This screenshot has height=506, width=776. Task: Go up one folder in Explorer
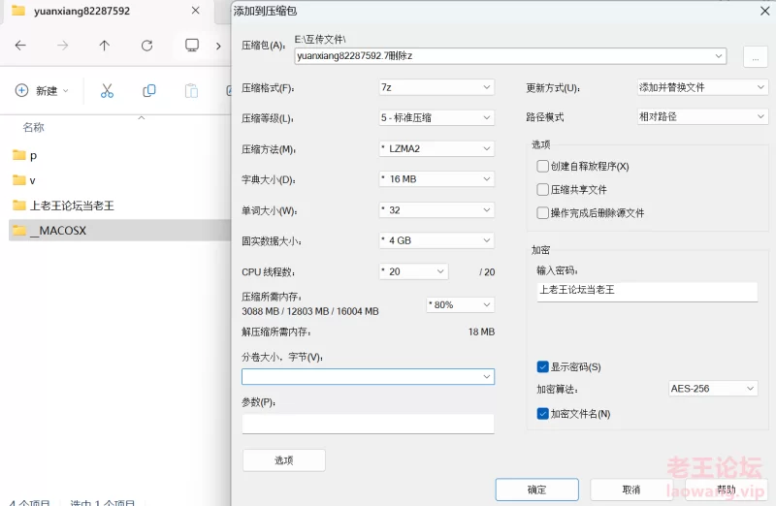coord(104,46)
